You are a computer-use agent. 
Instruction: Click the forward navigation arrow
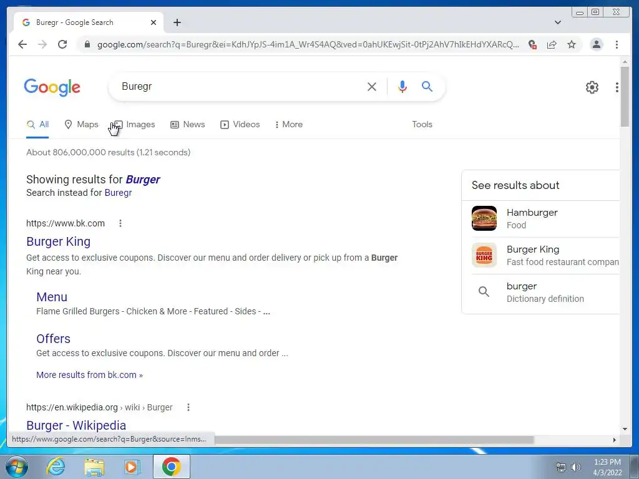tap(42, 44)
